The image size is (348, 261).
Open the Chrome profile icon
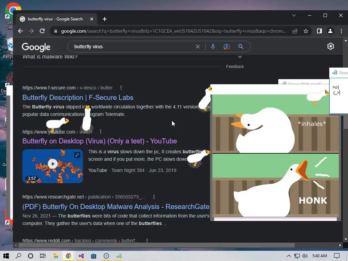tap(330, 31)
